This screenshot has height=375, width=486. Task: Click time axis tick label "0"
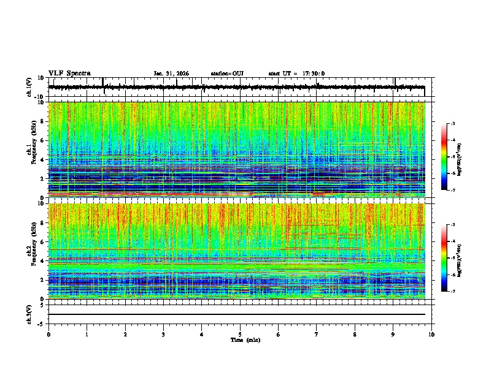(48, 335)
